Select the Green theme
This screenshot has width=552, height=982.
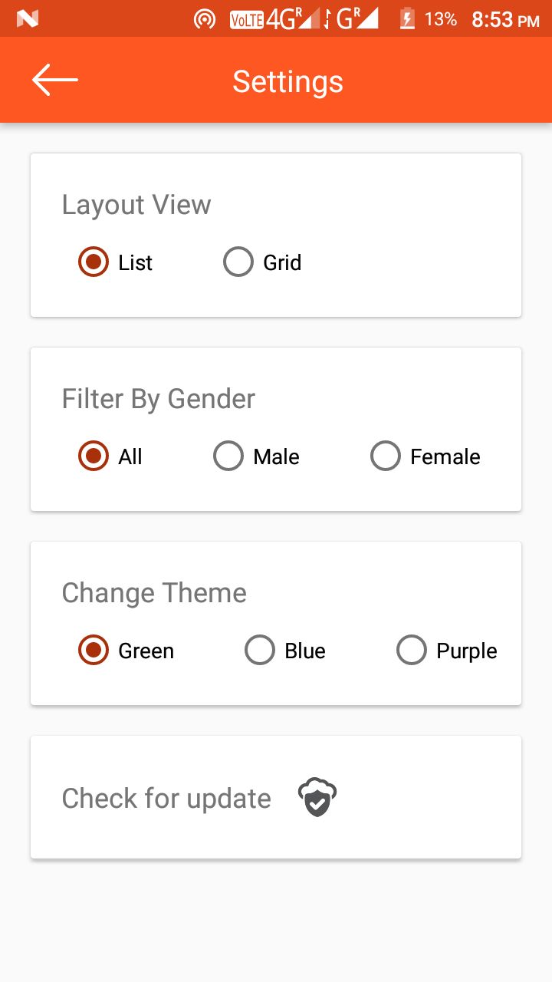(x=94, y=651)
